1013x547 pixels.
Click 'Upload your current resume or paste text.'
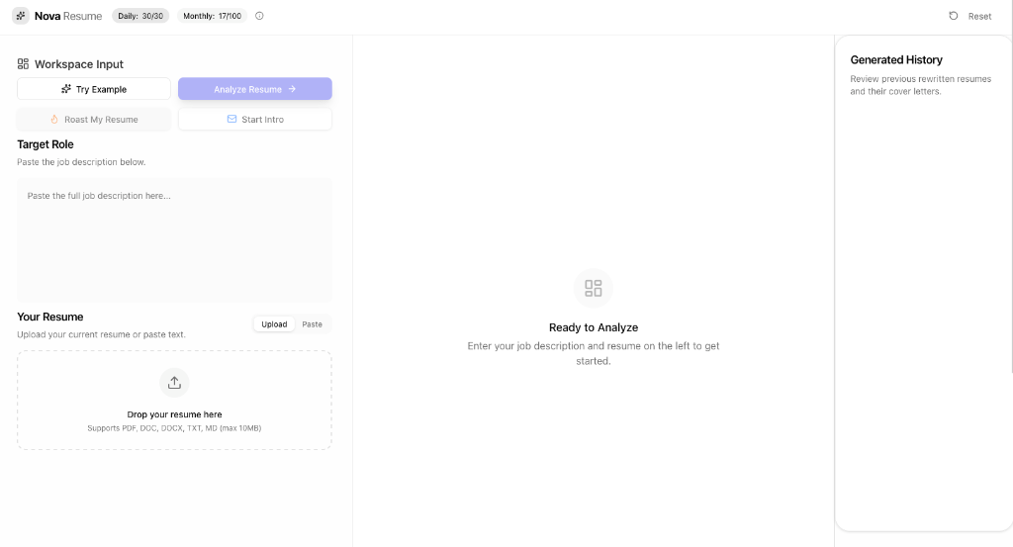click(x=102, y=334)
